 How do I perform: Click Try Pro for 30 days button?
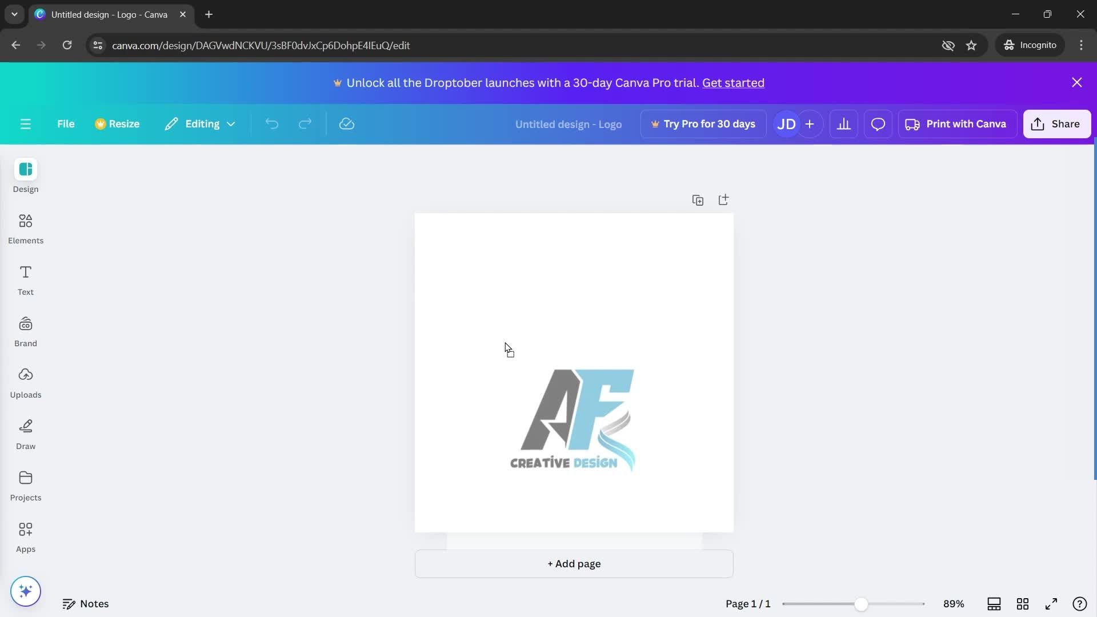point(702,125)
